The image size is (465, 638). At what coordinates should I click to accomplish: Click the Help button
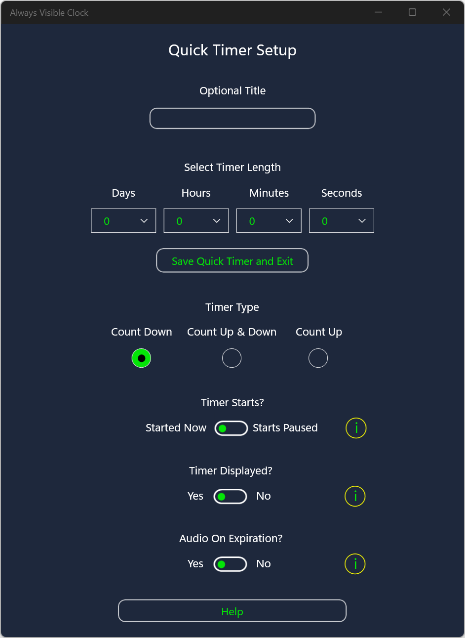tap(232, 611)
